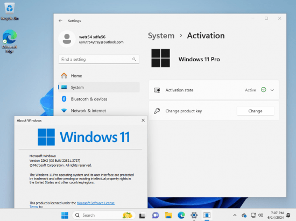Viewport: 296px width, 221px height.
Task: Expand the Activation state row chevron
Action: [272, 90]
